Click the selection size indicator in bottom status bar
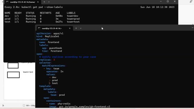194x109 pixels. click(29, 106)
